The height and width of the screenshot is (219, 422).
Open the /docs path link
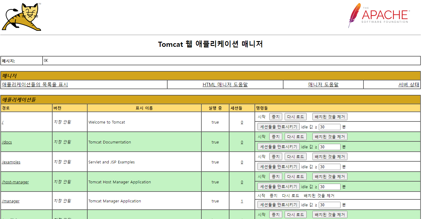[x=7, y=142]
